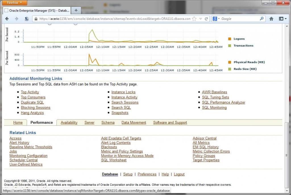The width and height of the screenshot is (291, 195).
Task: Click the S toolbar icon beside navigation arrows
Action: (x=27, y=19)
